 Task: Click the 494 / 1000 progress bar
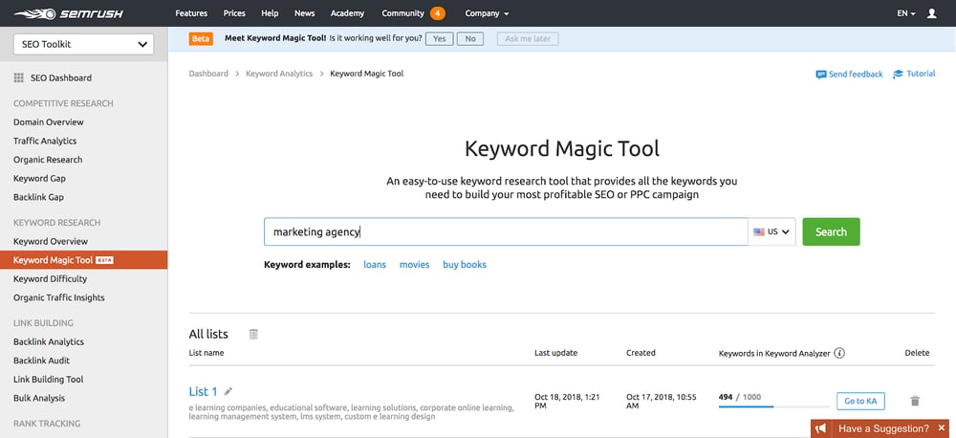(x=773, y=405)
